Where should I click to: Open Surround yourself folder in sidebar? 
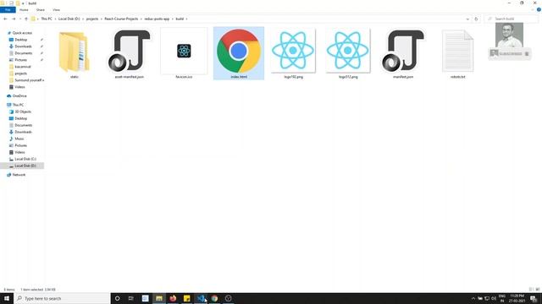[28, 80]
